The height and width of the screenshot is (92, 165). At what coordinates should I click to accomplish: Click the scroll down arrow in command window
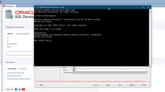click(150, 65)
